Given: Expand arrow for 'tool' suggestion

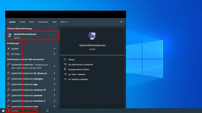Looking at the screenshot, I should [x=54, y=107].
